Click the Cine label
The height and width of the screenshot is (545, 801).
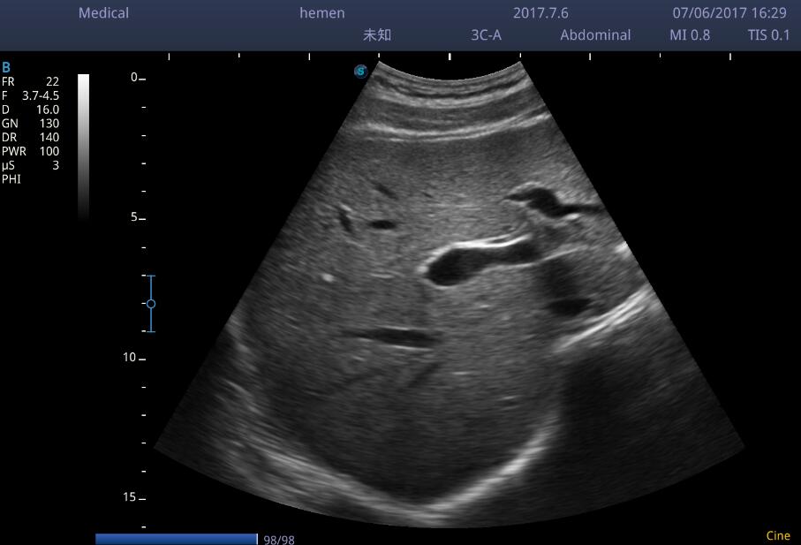(777, 535)
